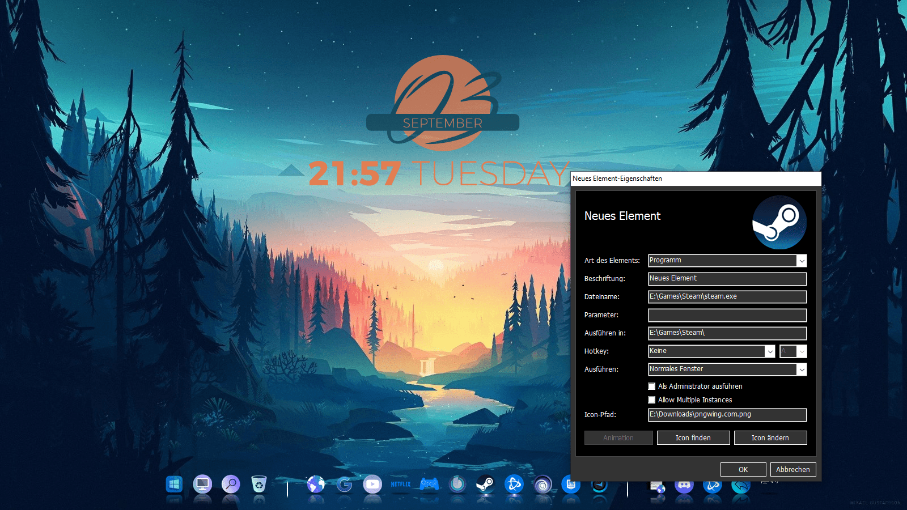Confirm dialog with OK button
The height and width of the screenshot is (510, 907).
(743, 470)
